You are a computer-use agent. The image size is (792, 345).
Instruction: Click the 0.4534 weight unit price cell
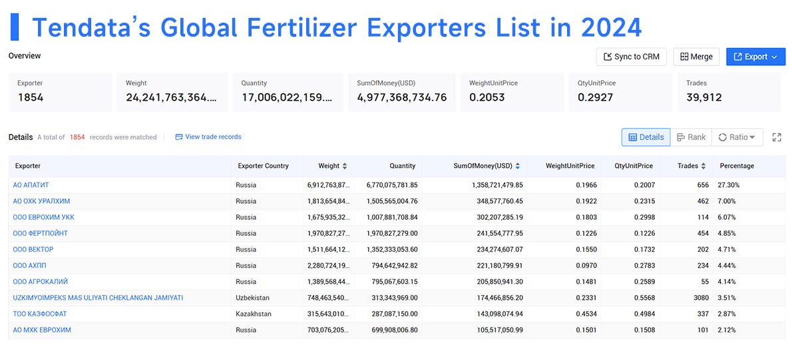coord(586,314)
